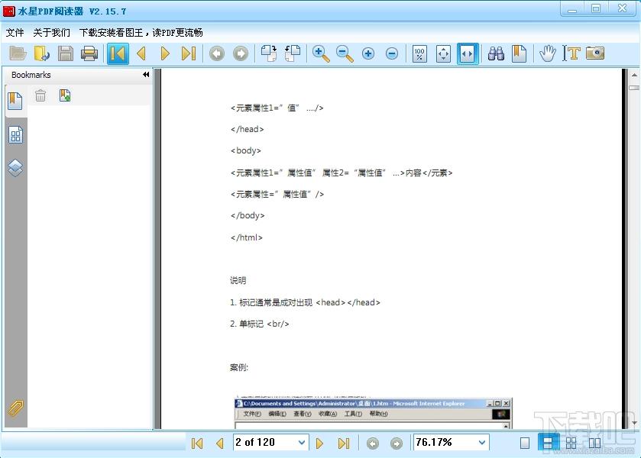
Task: Toggle fit width view mode
Action: pyautogui.click(x=468, y=53)
